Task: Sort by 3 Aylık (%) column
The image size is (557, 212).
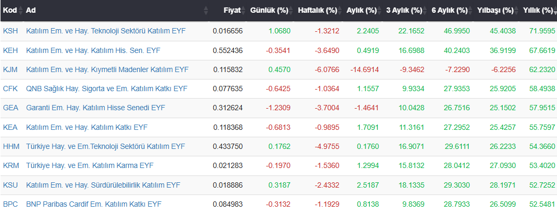Action: 406,11
